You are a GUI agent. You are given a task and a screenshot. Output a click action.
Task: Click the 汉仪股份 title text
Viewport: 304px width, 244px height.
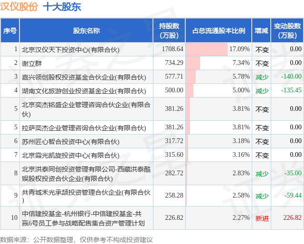(x=19, y=7)
